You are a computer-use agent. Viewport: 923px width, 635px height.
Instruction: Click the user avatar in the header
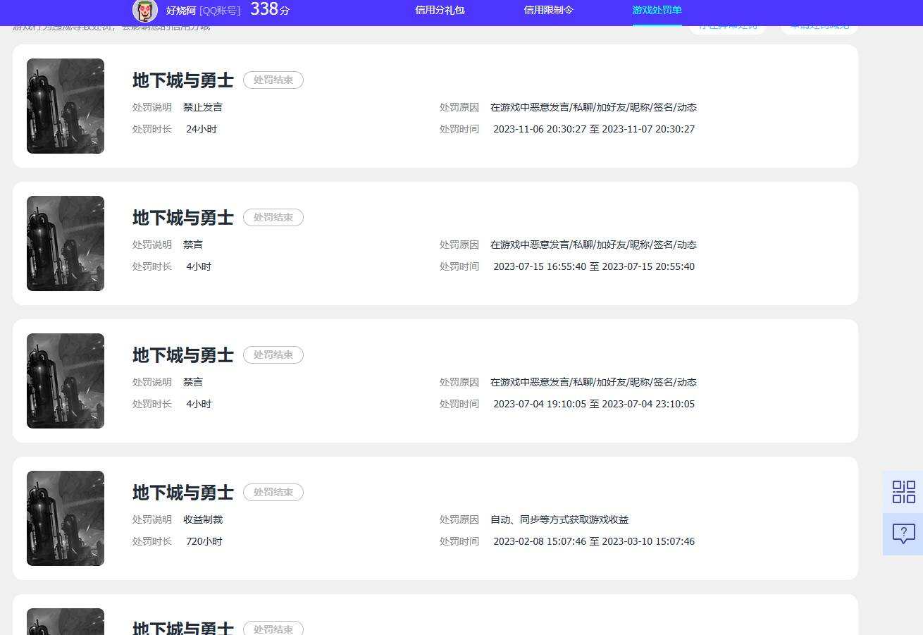tap(145, 11)
